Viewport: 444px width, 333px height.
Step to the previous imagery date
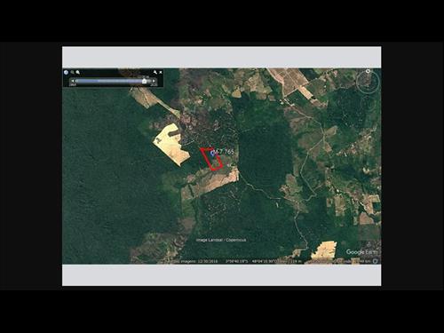(73, 81)
